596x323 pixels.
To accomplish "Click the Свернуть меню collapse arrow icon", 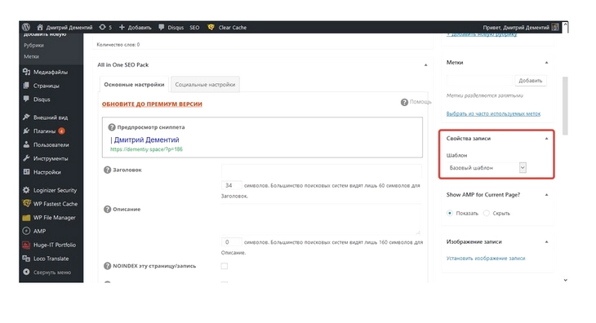I will (x=26, y=272).
